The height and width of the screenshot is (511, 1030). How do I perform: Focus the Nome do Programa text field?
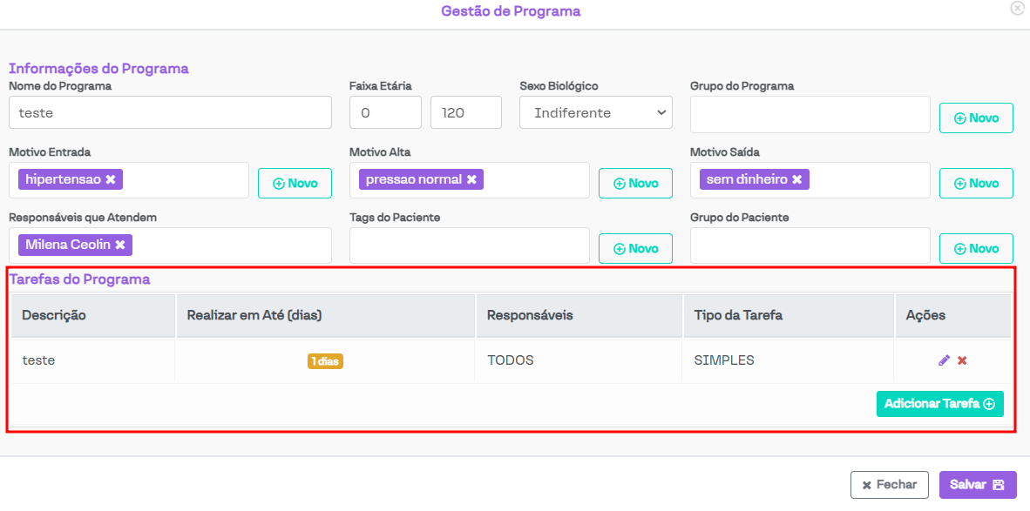tap(170, 112)
